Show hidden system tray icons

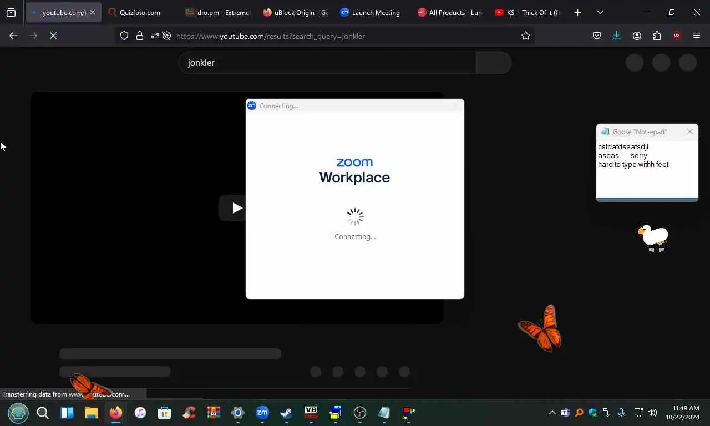(552, 413)
